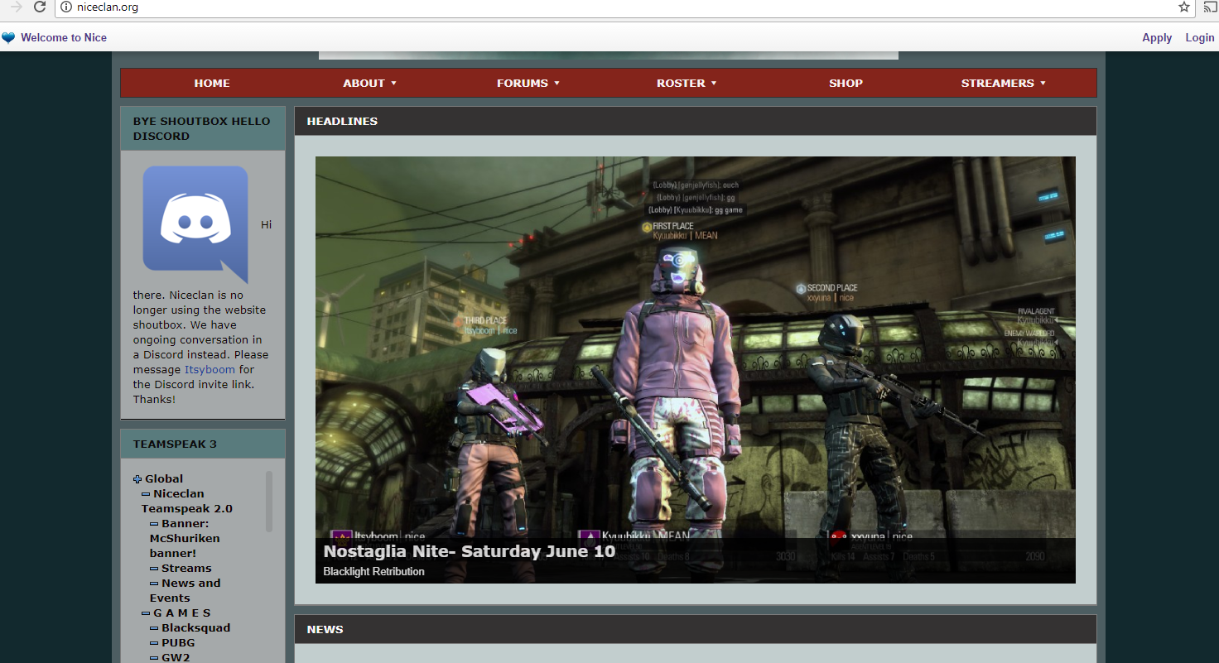Open the SHOP menu item

(x=846, y=83)
